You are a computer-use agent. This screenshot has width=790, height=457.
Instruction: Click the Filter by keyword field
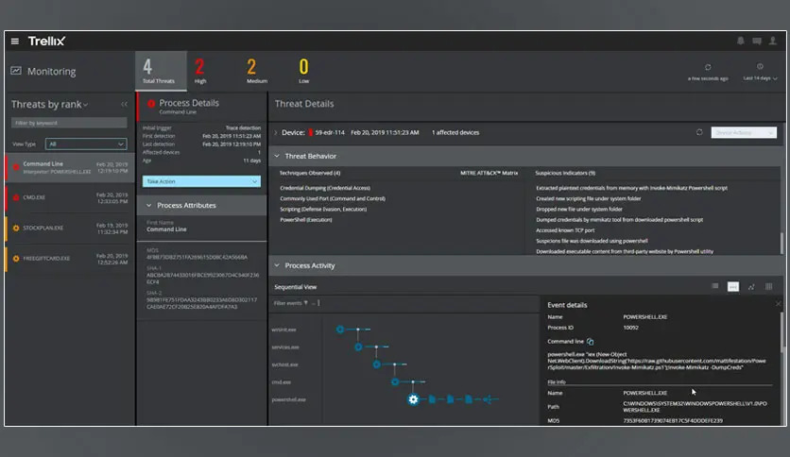69,123
